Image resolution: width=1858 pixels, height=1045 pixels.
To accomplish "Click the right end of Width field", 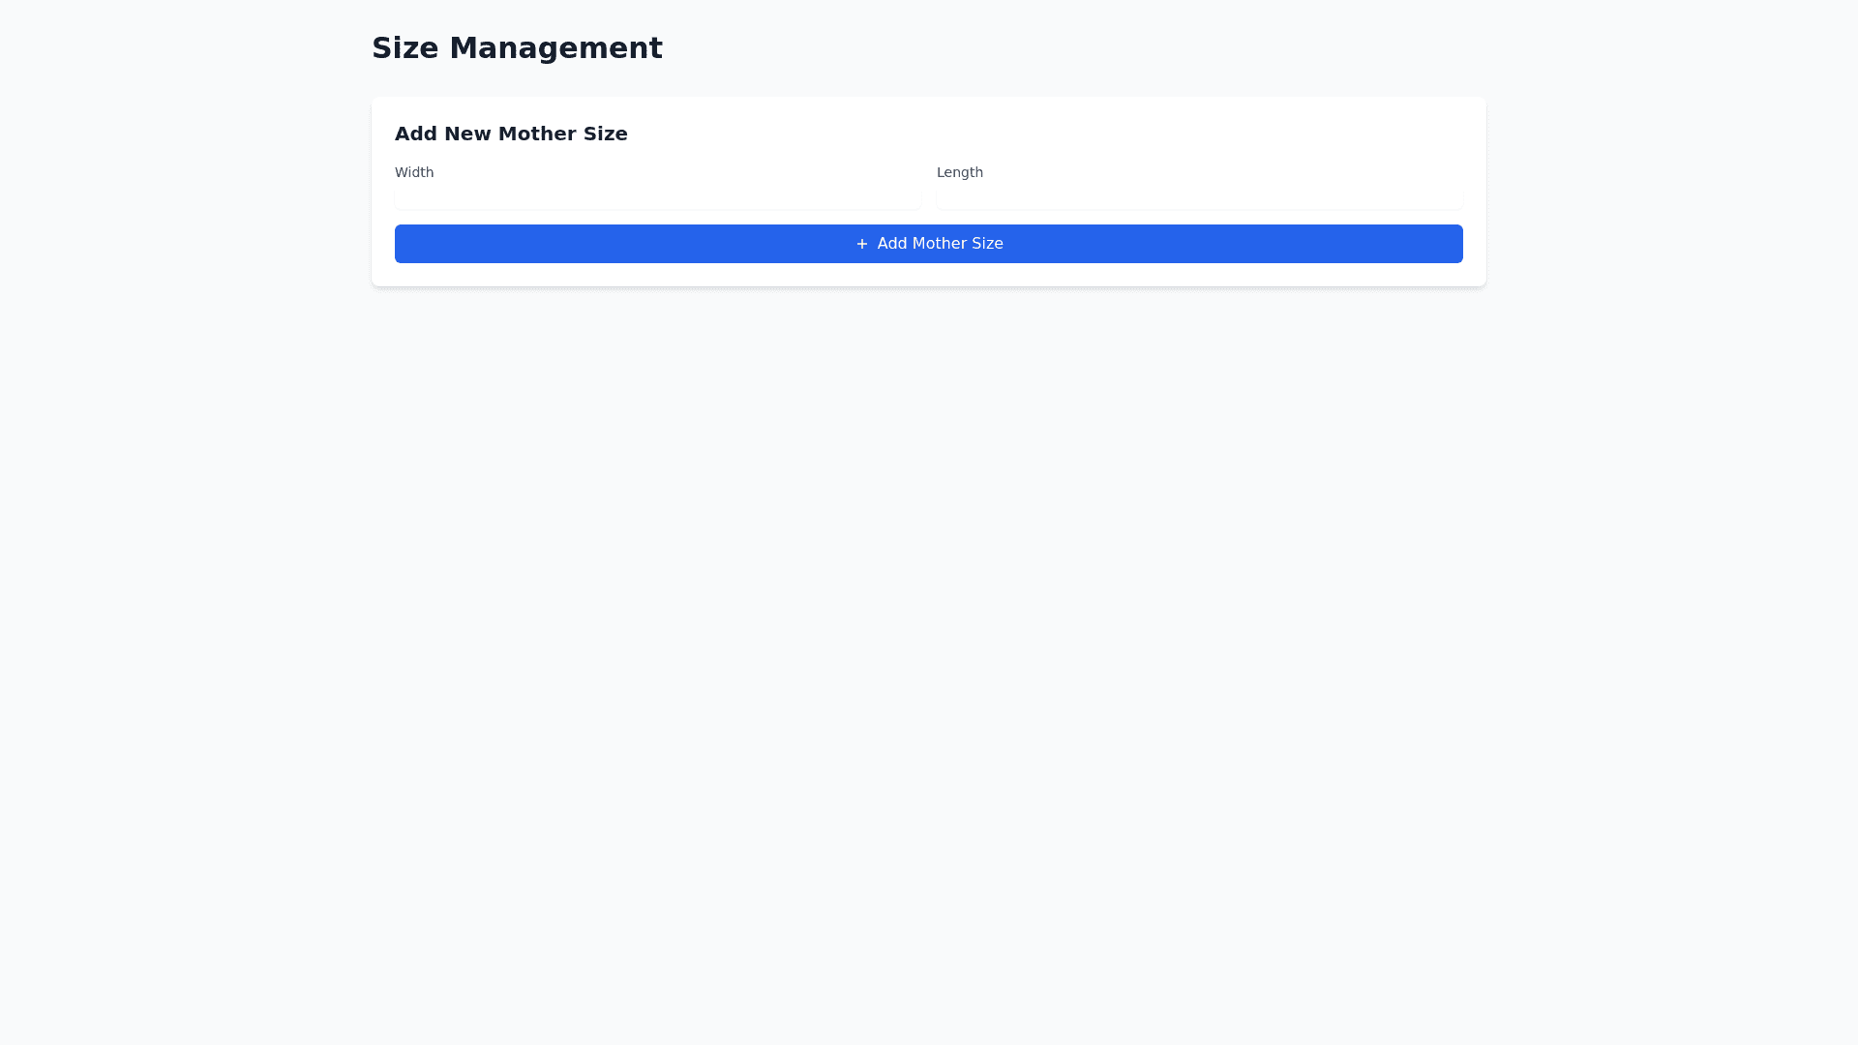I will 908,198.
